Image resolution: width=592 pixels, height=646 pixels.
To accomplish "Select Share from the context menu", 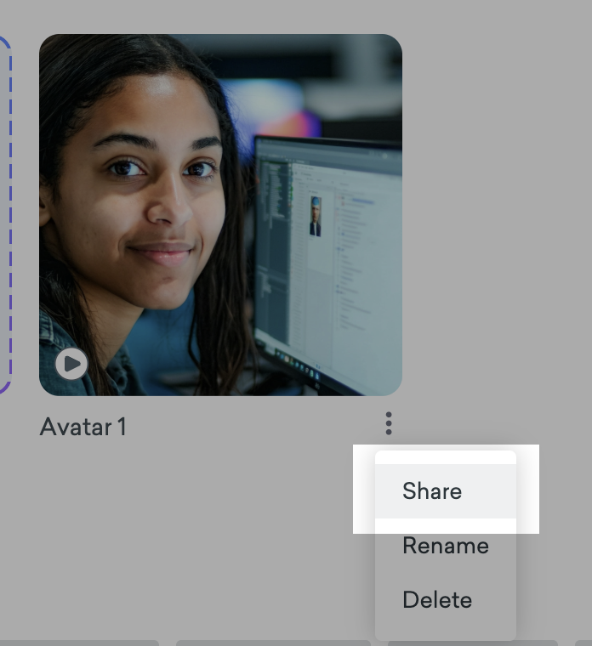I will pos(432,491).
